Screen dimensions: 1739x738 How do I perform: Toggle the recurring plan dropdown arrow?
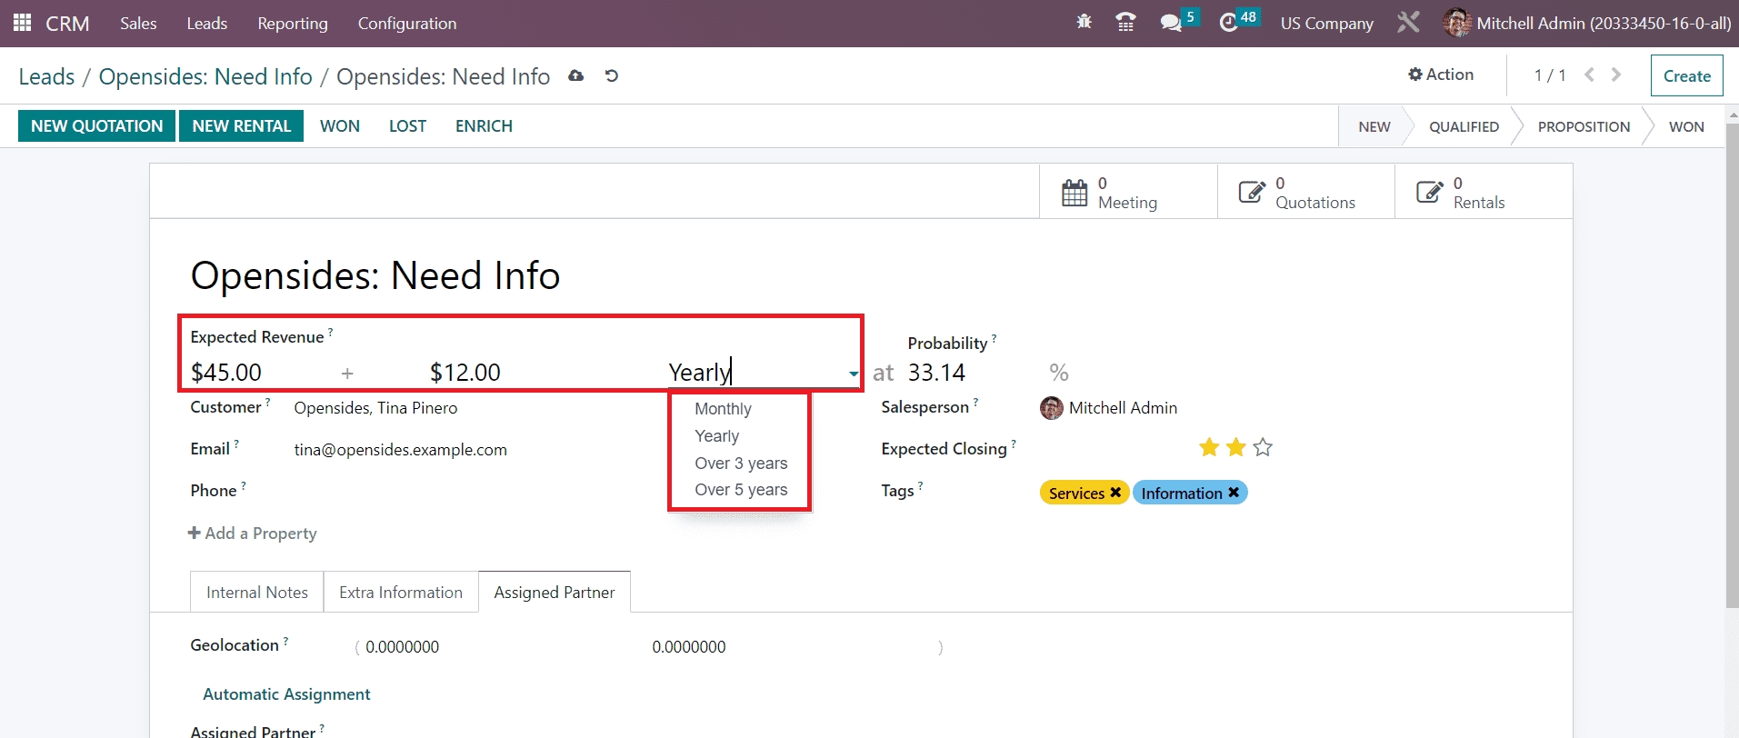(x=853, y=374)
